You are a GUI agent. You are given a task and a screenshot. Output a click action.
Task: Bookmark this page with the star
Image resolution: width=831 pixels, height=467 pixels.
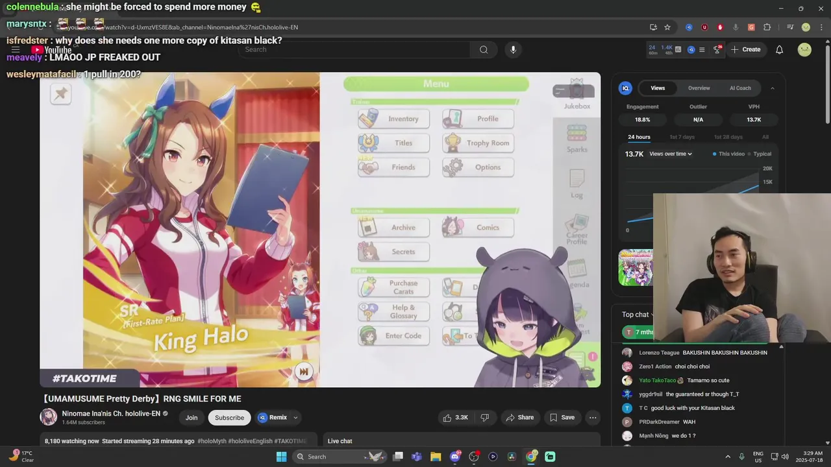click(x=667, y=27)
